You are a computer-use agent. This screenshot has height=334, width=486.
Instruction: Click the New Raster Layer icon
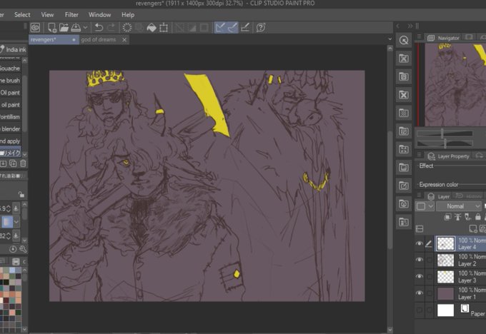pyautogui.click(x=472, y=229)
